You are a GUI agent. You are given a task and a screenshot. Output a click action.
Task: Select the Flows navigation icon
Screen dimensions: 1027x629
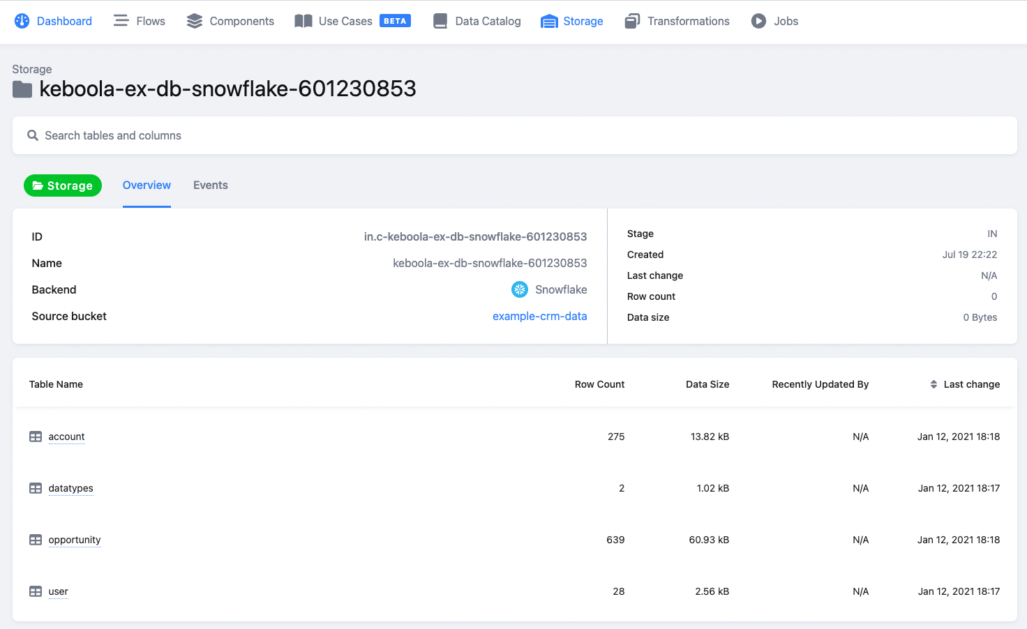tap(121, 20)
